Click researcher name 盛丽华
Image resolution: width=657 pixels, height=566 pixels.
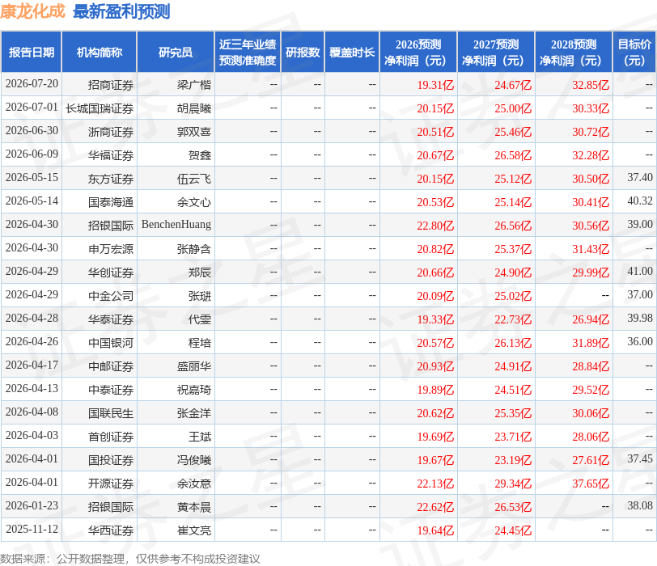click(x=194, y=366)
